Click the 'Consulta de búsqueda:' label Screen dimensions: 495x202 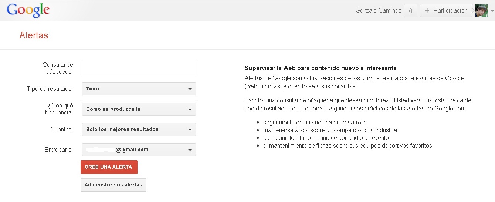(x=58, y=68)
